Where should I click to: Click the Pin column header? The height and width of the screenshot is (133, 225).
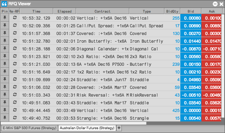[x=5, y=11]
